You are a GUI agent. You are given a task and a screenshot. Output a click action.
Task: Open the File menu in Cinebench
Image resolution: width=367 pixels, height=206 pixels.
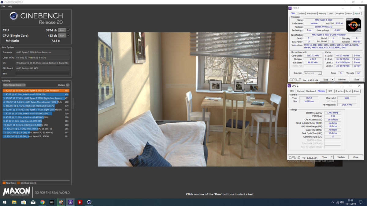coord(3,6)
